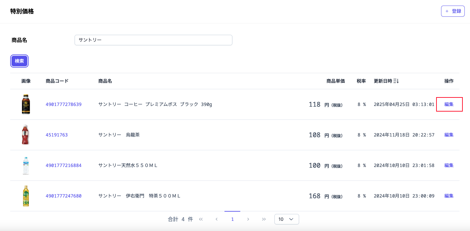The width and height of the screenshot is (470, 231).
Task: Click timestamp 2024年10月10日 23:00:09
Action: (404, 196)
